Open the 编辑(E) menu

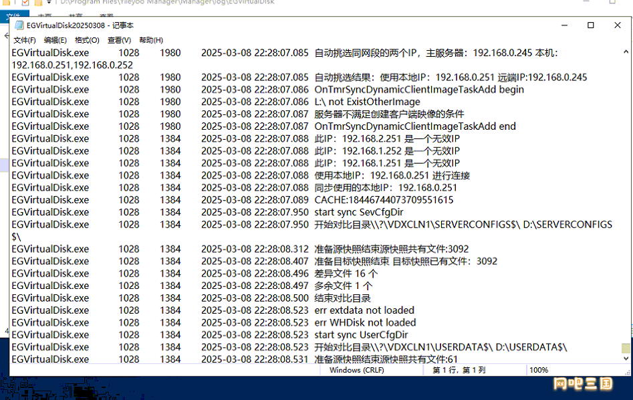pos(55,40)
